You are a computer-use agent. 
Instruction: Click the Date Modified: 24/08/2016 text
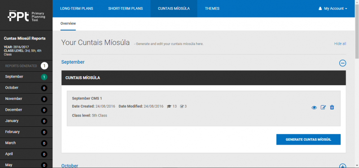click(141, 106)
